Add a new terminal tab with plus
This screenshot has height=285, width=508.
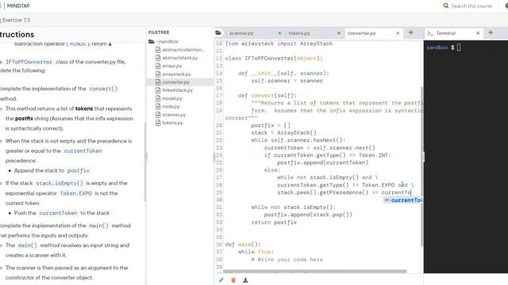tap(491, 32)
